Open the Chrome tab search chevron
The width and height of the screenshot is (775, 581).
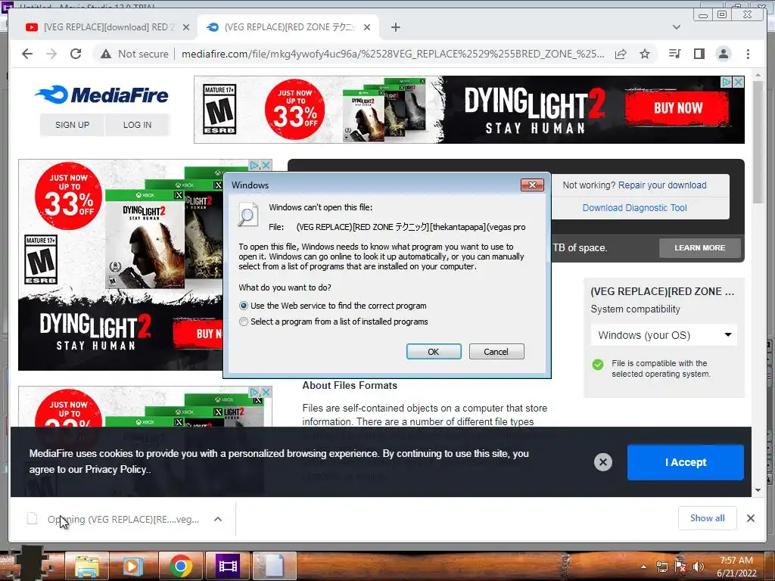pyautogui.click(x=676, y=27)
